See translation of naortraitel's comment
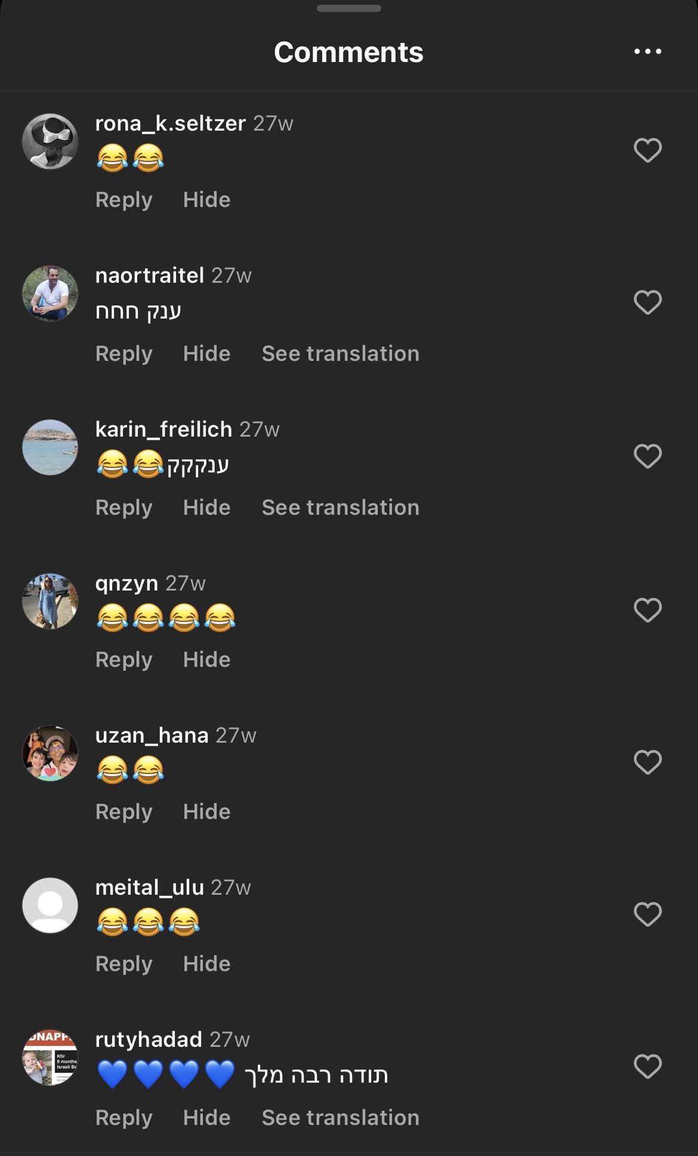The height and width of the screenshot is (1156, 698). pos(341,354)
